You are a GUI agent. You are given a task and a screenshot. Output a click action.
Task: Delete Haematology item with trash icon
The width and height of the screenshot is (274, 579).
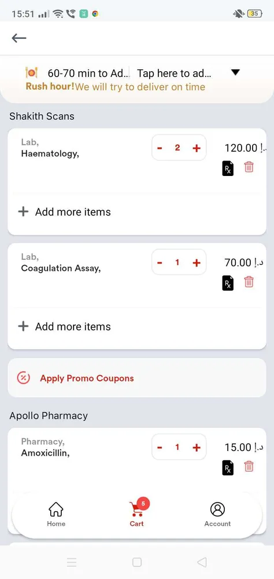tap(249, 167)
